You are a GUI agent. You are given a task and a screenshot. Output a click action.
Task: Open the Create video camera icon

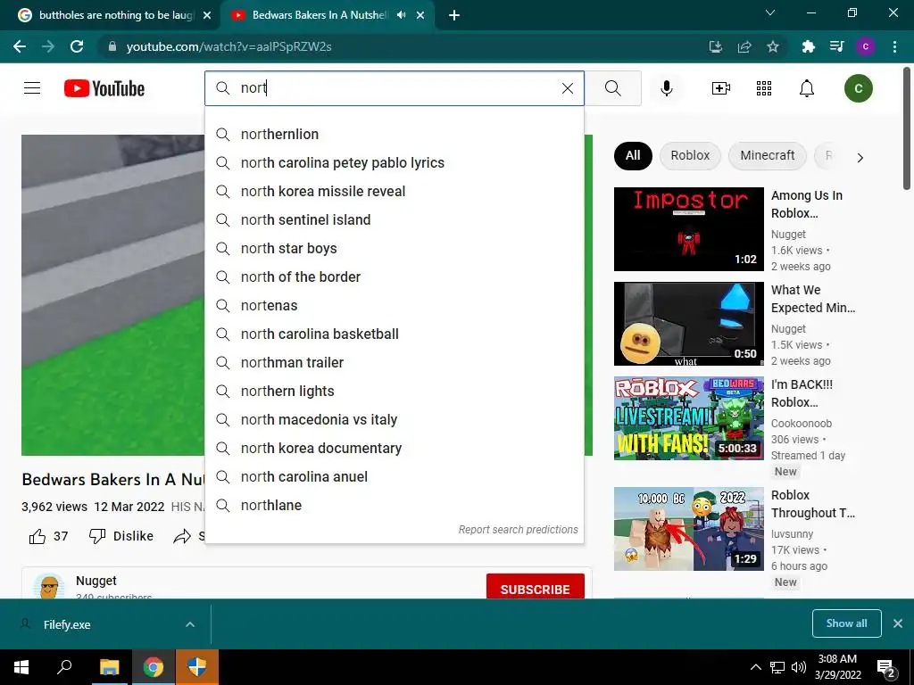pyautogui.click(x=721, y=88)
